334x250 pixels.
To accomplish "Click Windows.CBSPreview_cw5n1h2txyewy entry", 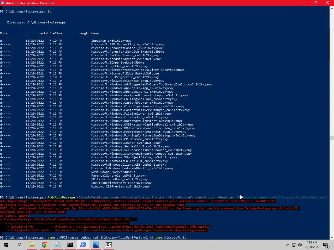I will point(121,186).
